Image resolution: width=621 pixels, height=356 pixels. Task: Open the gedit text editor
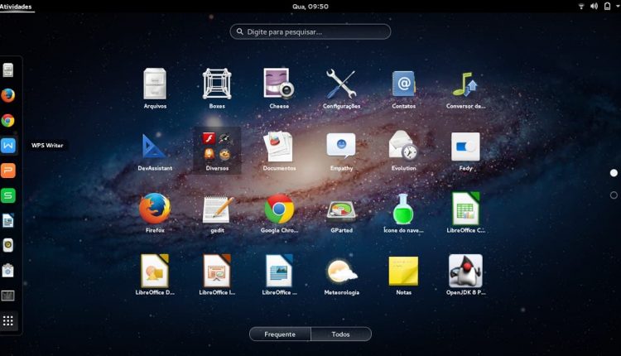click(217, 209)
